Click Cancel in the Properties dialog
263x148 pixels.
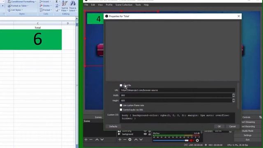pyautogui.click(x=233, y=126)
